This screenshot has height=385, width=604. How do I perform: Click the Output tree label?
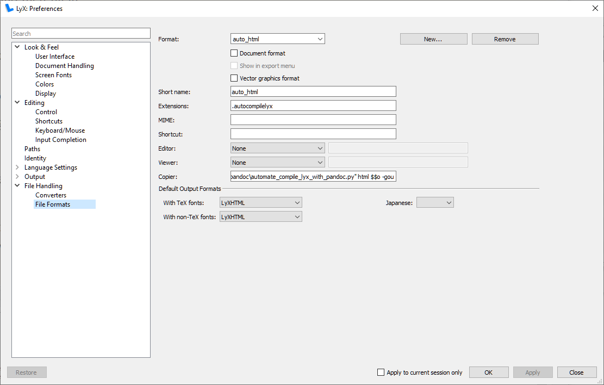(x=35, y=177)
